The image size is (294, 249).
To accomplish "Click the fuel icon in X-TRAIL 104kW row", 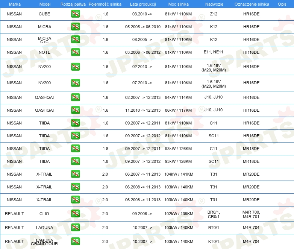I will point(75,174).
